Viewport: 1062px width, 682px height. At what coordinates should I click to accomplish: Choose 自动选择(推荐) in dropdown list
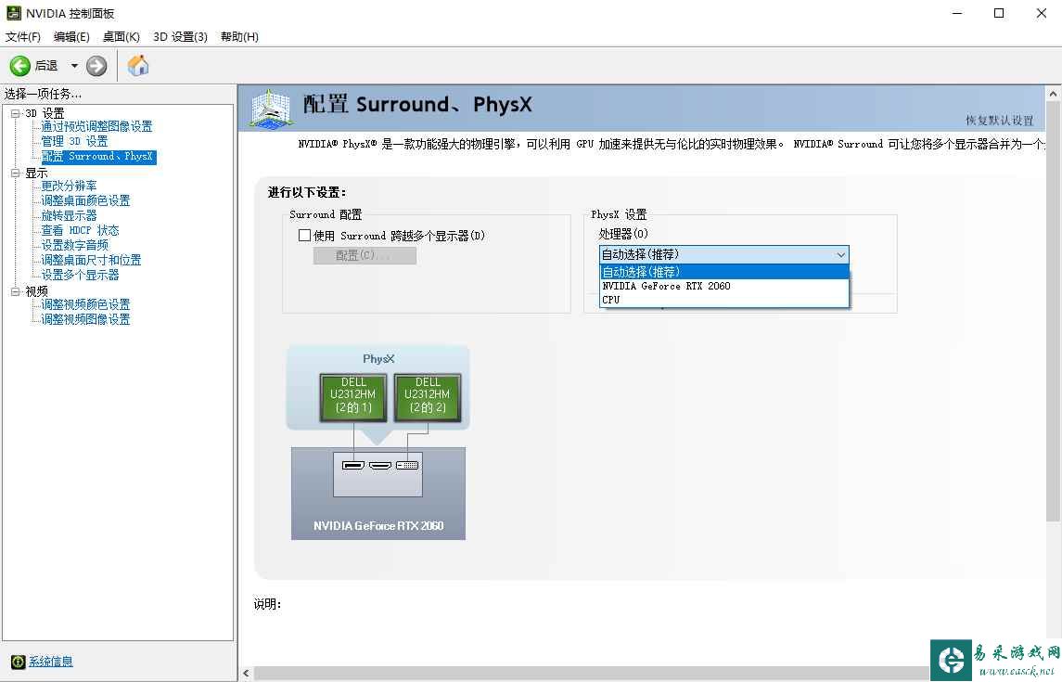(724, 272)
